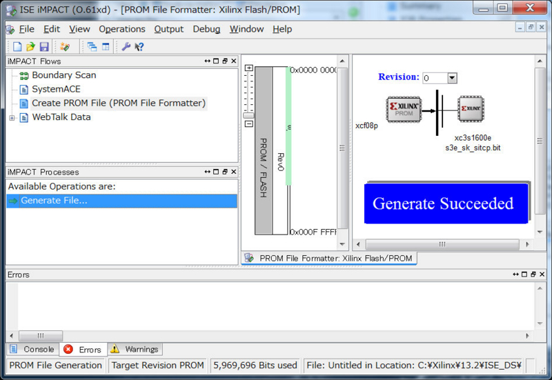Click the PROM view vertical scrollbar
The width and height of the screenshot is (552, 380).
(x=342, y=148)
